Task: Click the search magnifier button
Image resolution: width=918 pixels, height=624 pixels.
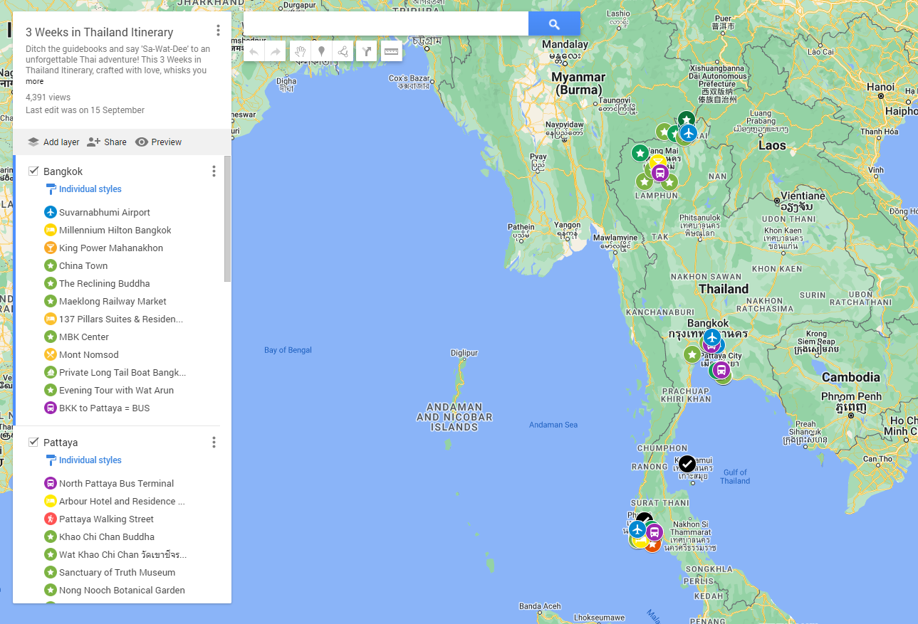Action: pyautogui.click(x=554, y=23)
